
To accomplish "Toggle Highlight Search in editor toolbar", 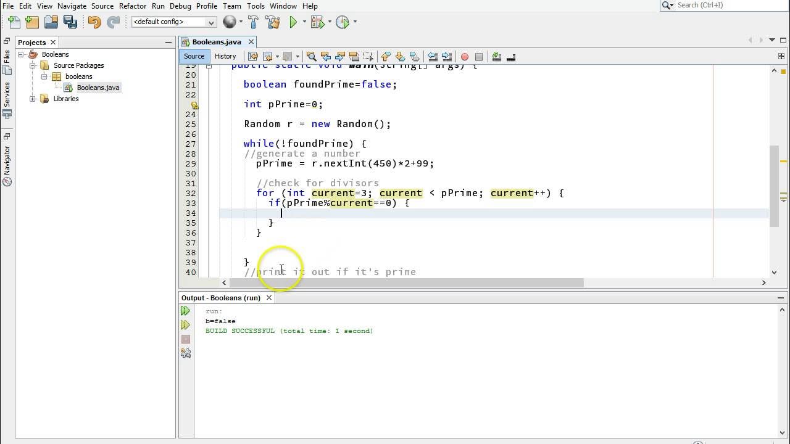I will pyautogui.click(x=354, y=57).
